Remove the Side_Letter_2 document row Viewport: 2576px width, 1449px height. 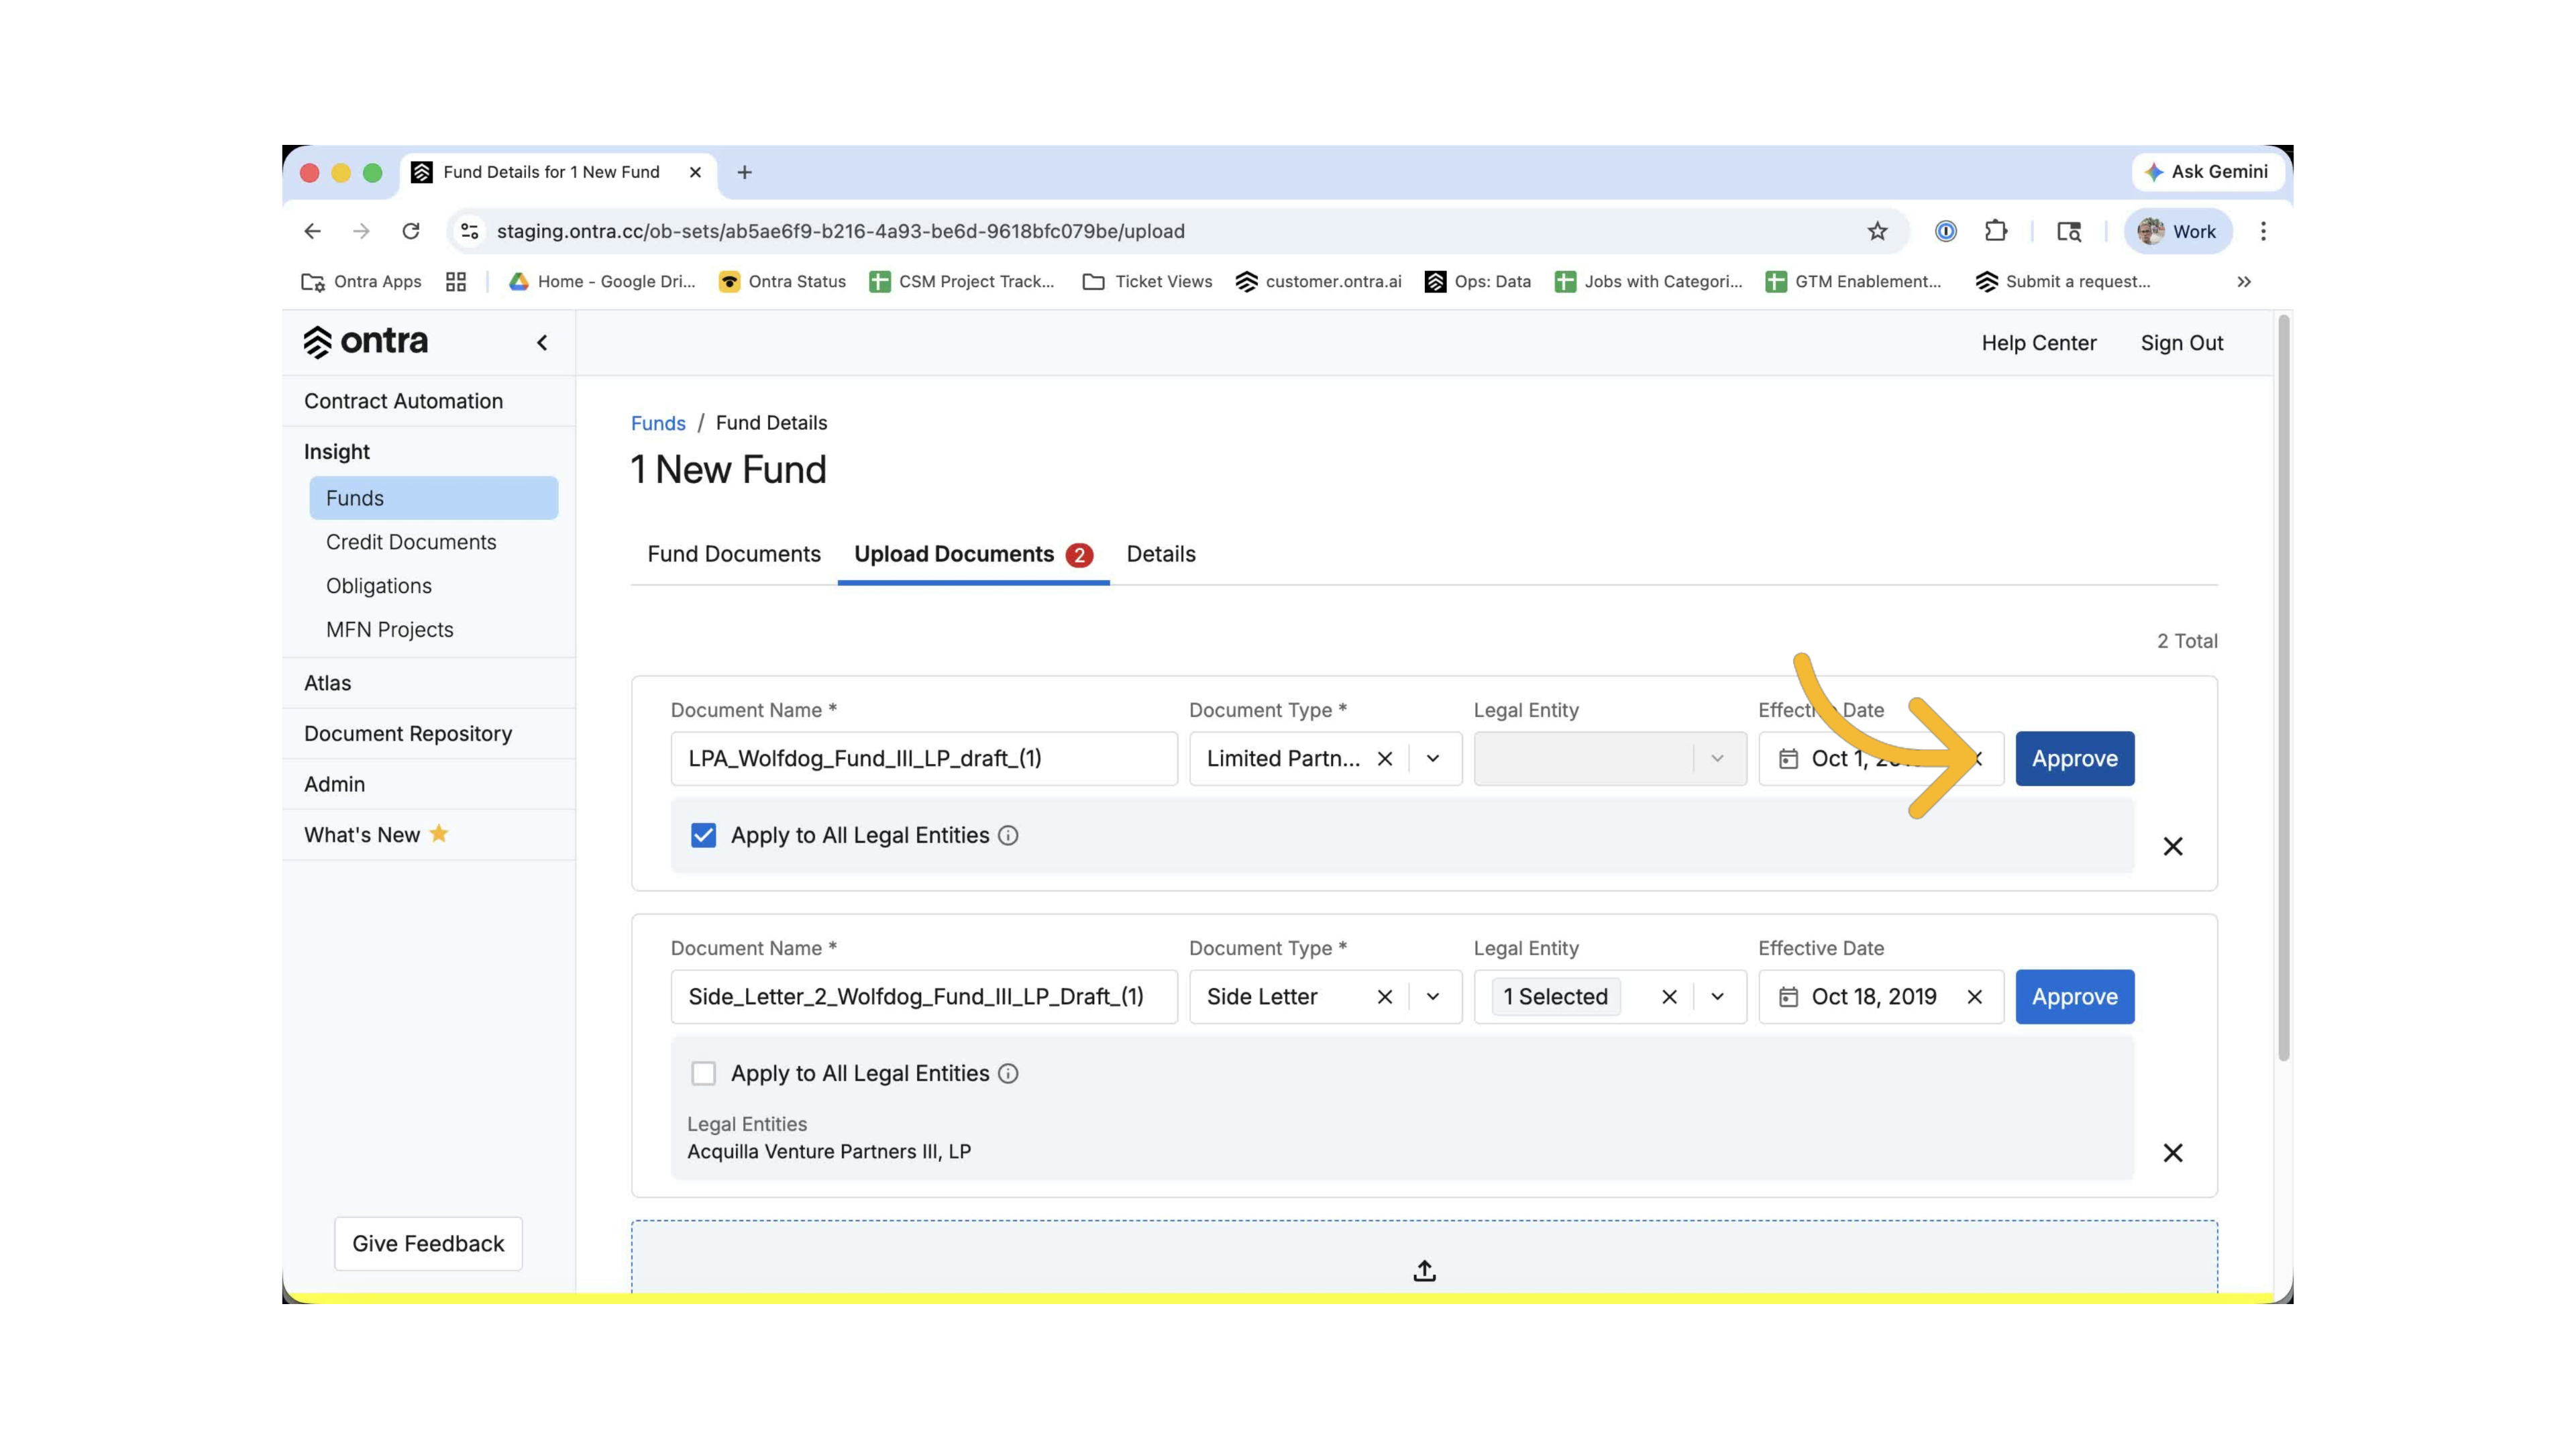2173,1153
